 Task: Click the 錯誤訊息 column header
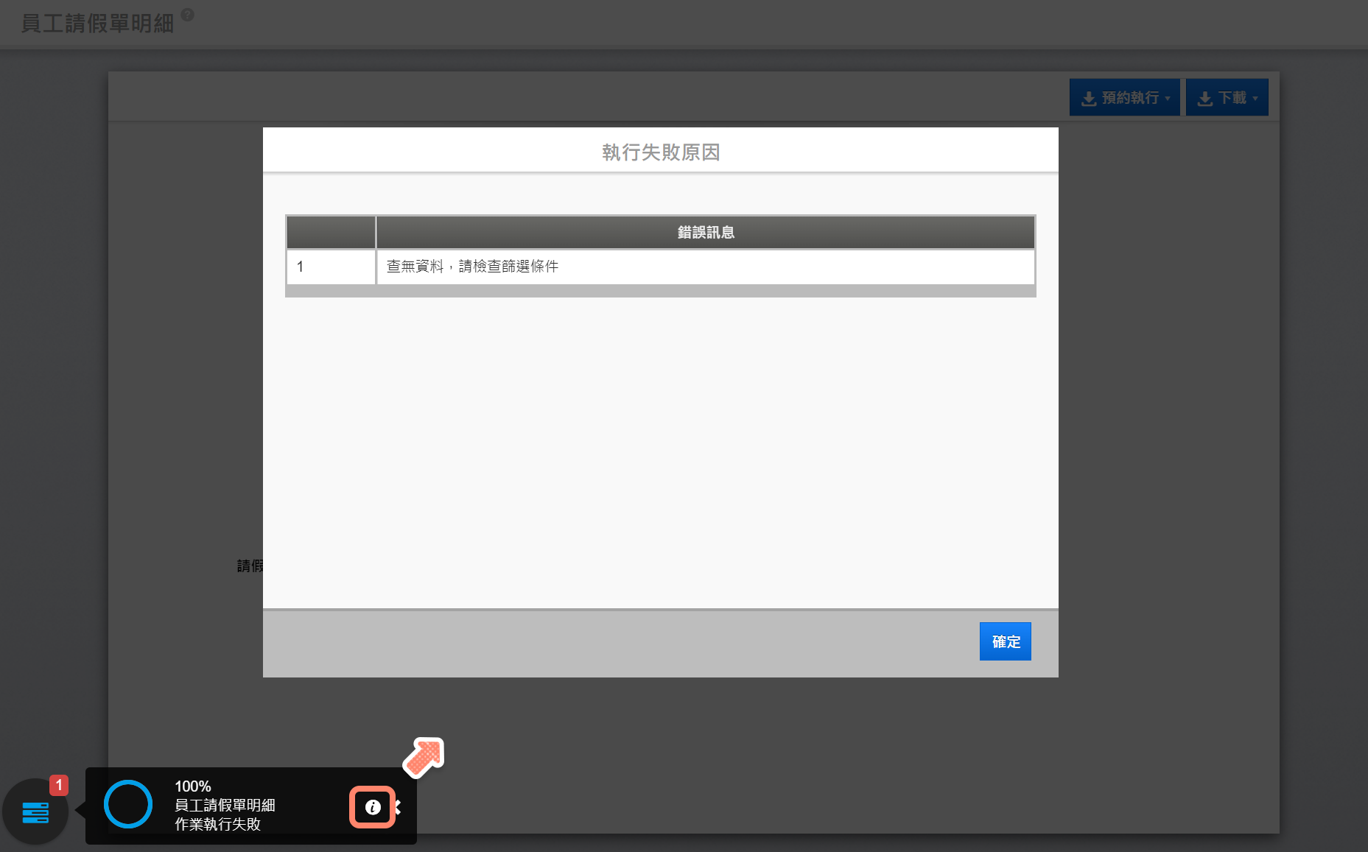705,233
